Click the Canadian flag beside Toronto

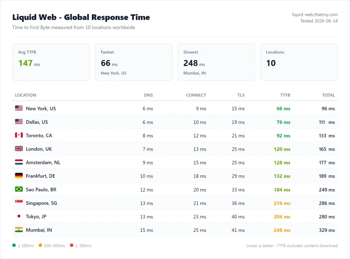[x=19, y=135]
